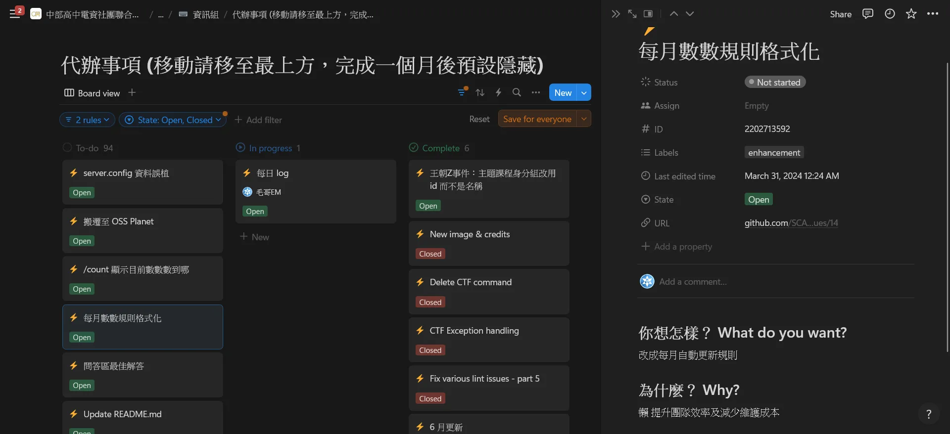Click Add filter

click(258, 120)
